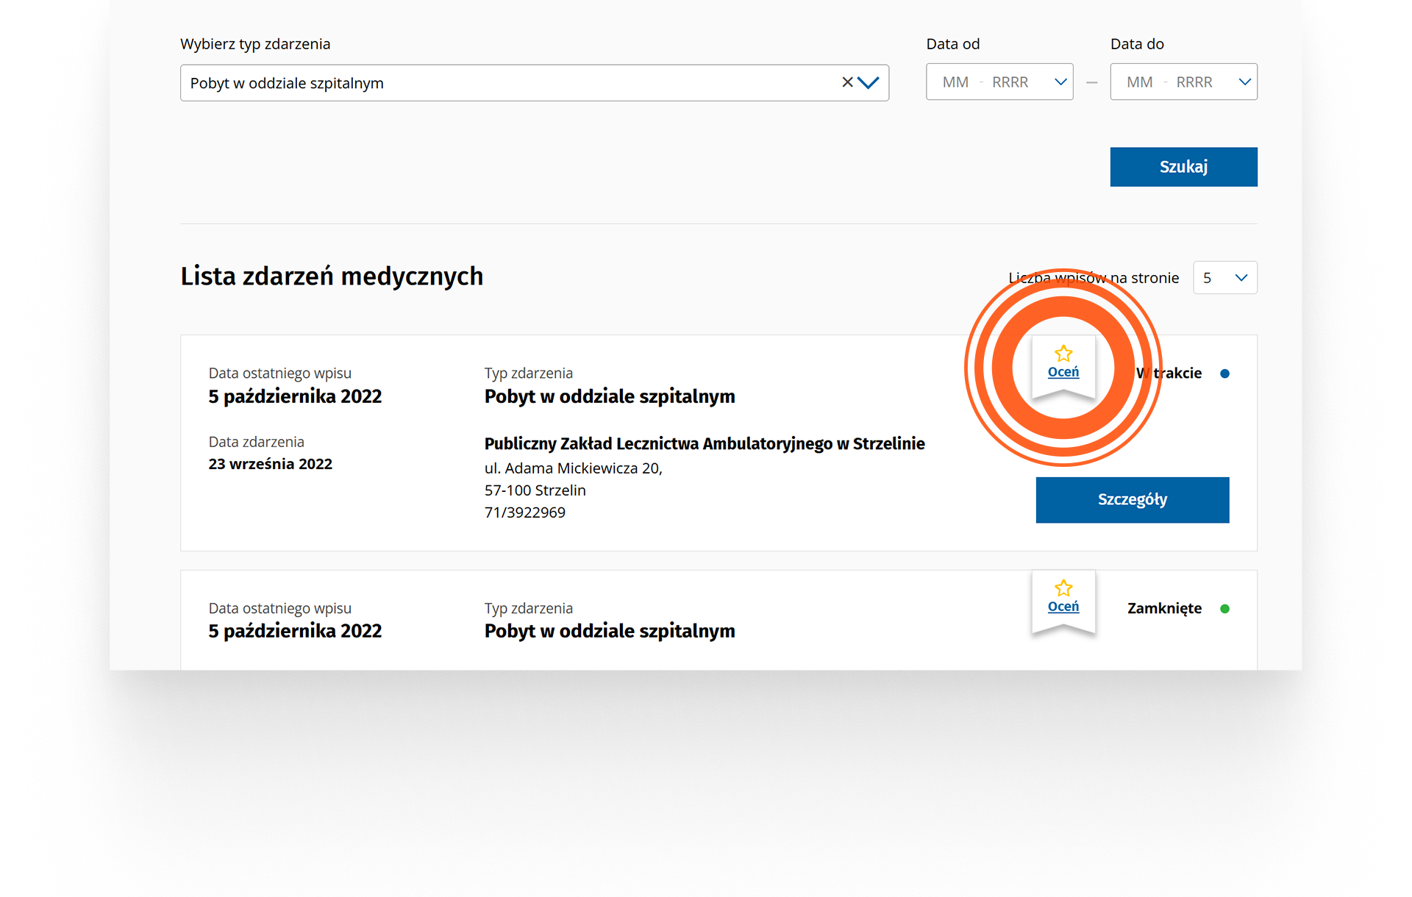The image size is (1412, 897).
Task: Click the MM field in 'Data od'
Action: point(955,82)
